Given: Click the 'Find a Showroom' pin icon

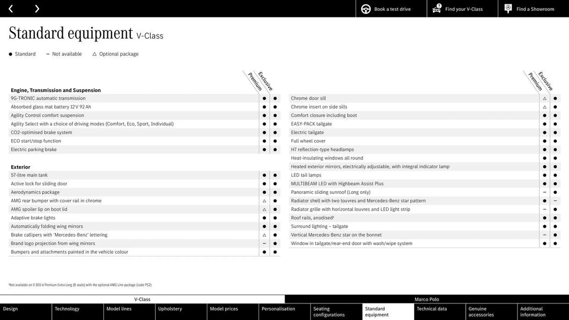Looking at the screenshot, I should 508,9.
